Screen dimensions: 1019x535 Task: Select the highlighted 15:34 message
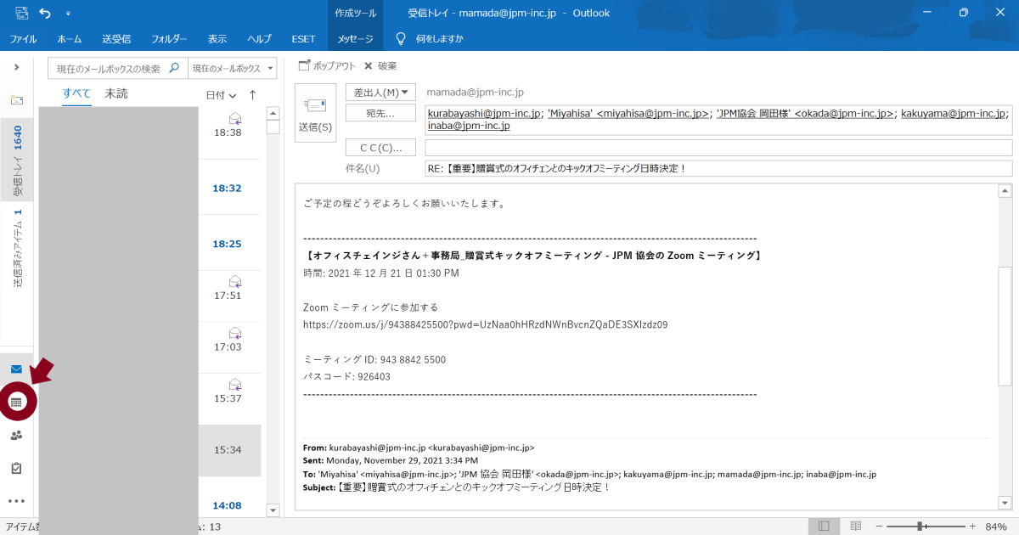pyautogui.click(x=228, y=450)
